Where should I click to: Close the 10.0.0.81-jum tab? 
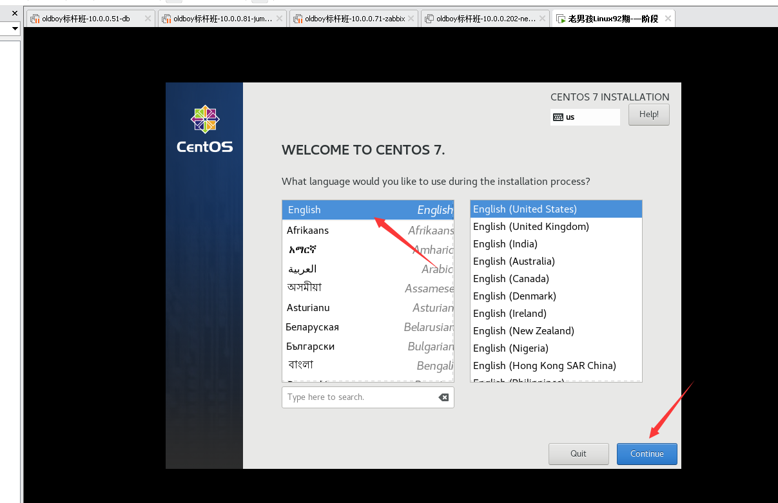pos(279,19)
